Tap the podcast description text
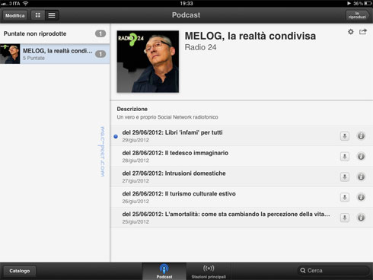373x280 pixels. click(x=167, y=117)
